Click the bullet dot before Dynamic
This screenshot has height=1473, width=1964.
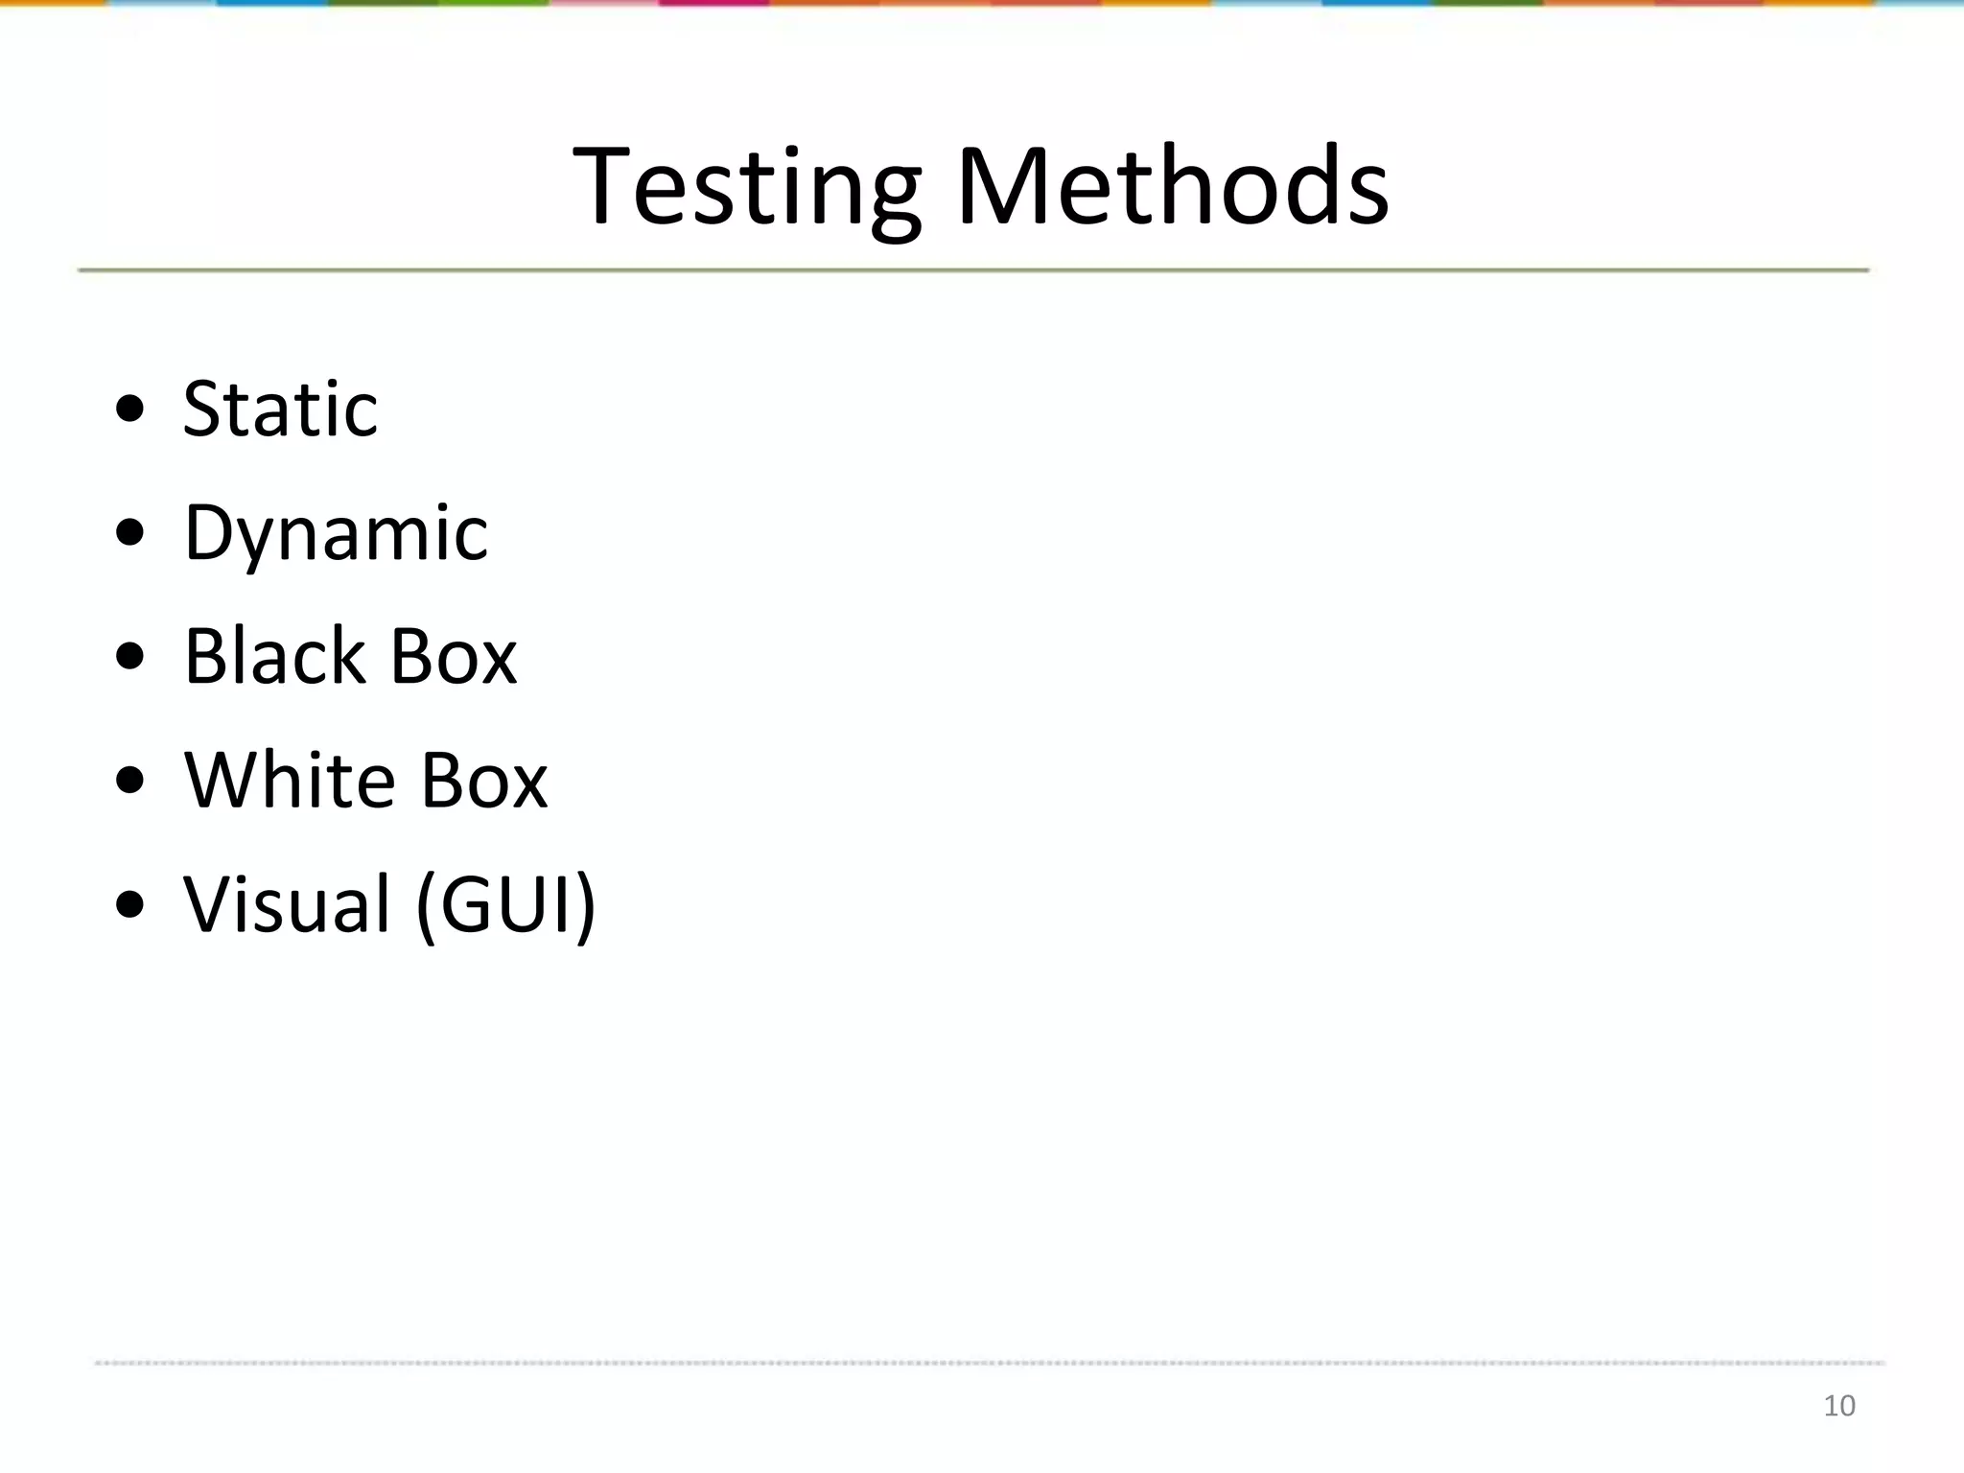pos(129,533)
